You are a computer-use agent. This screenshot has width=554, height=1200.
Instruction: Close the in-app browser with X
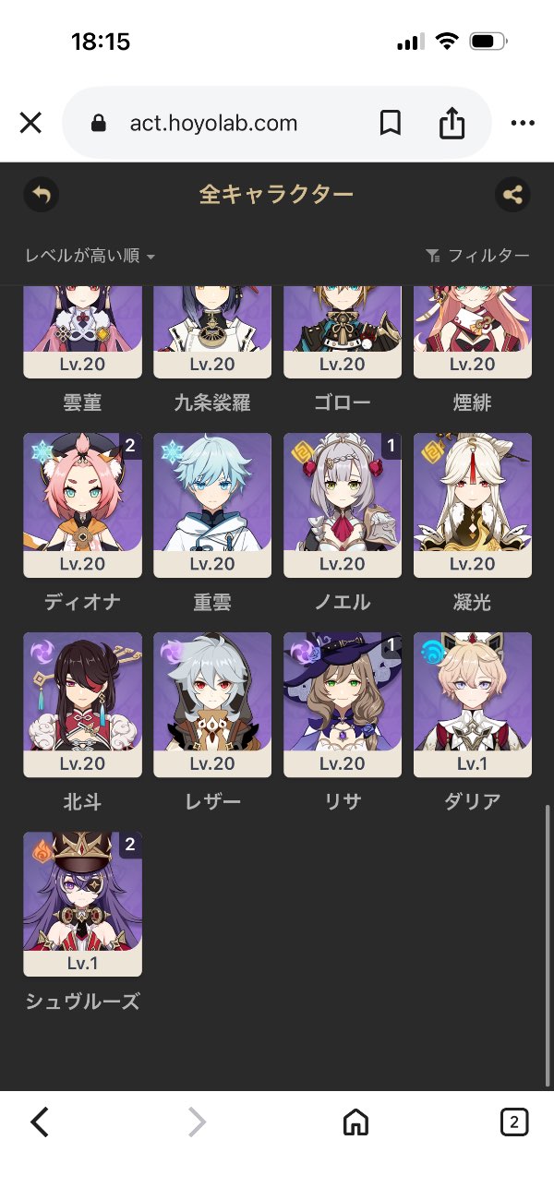tap(30, 123)
